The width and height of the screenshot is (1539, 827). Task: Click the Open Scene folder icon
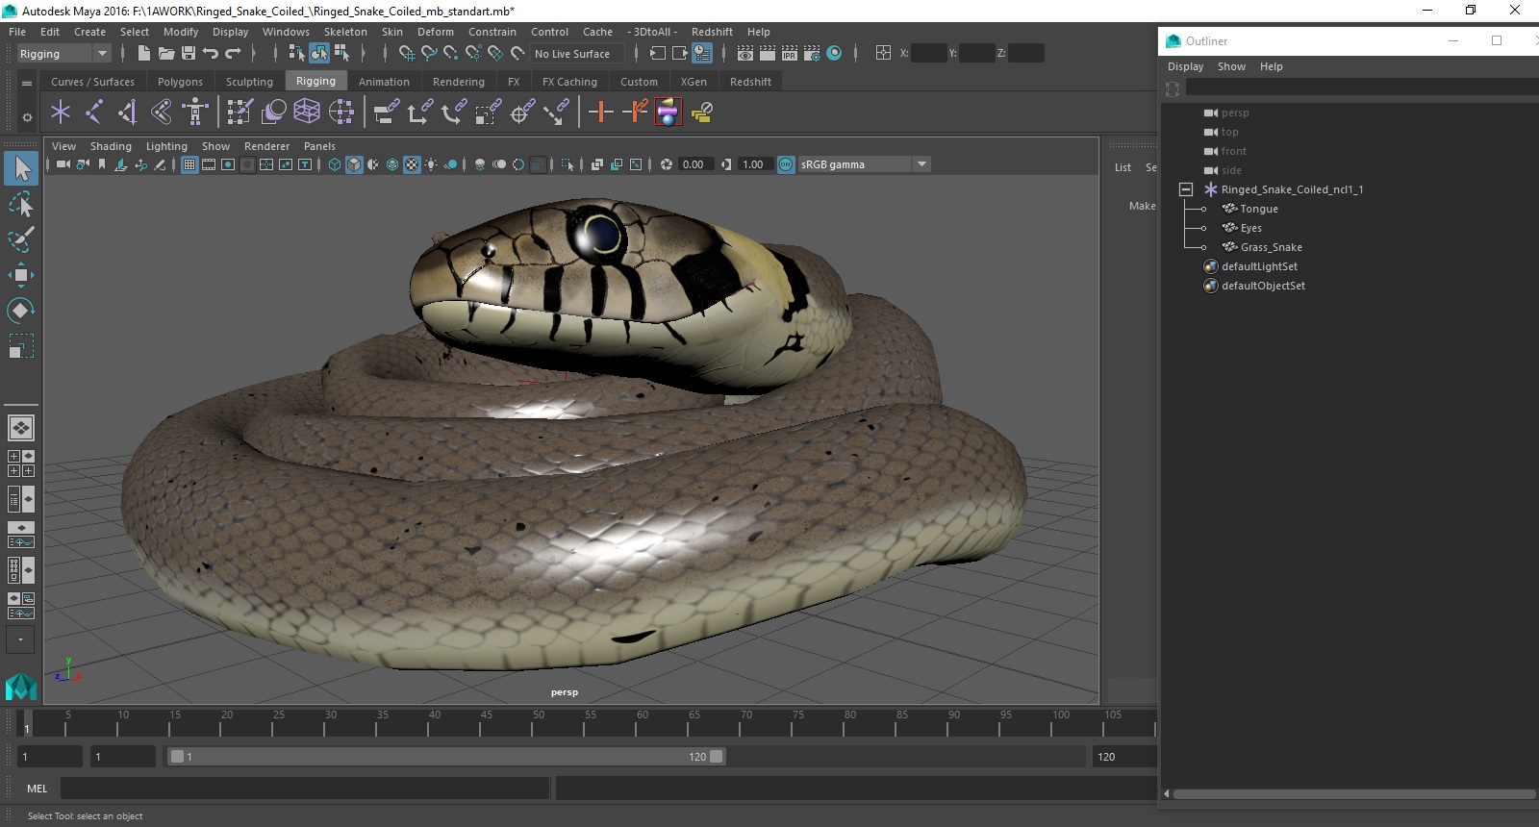166,54
